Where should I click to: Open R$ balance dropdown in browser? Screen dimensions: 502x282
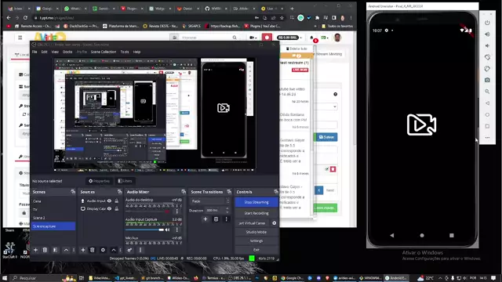(289, 38)
